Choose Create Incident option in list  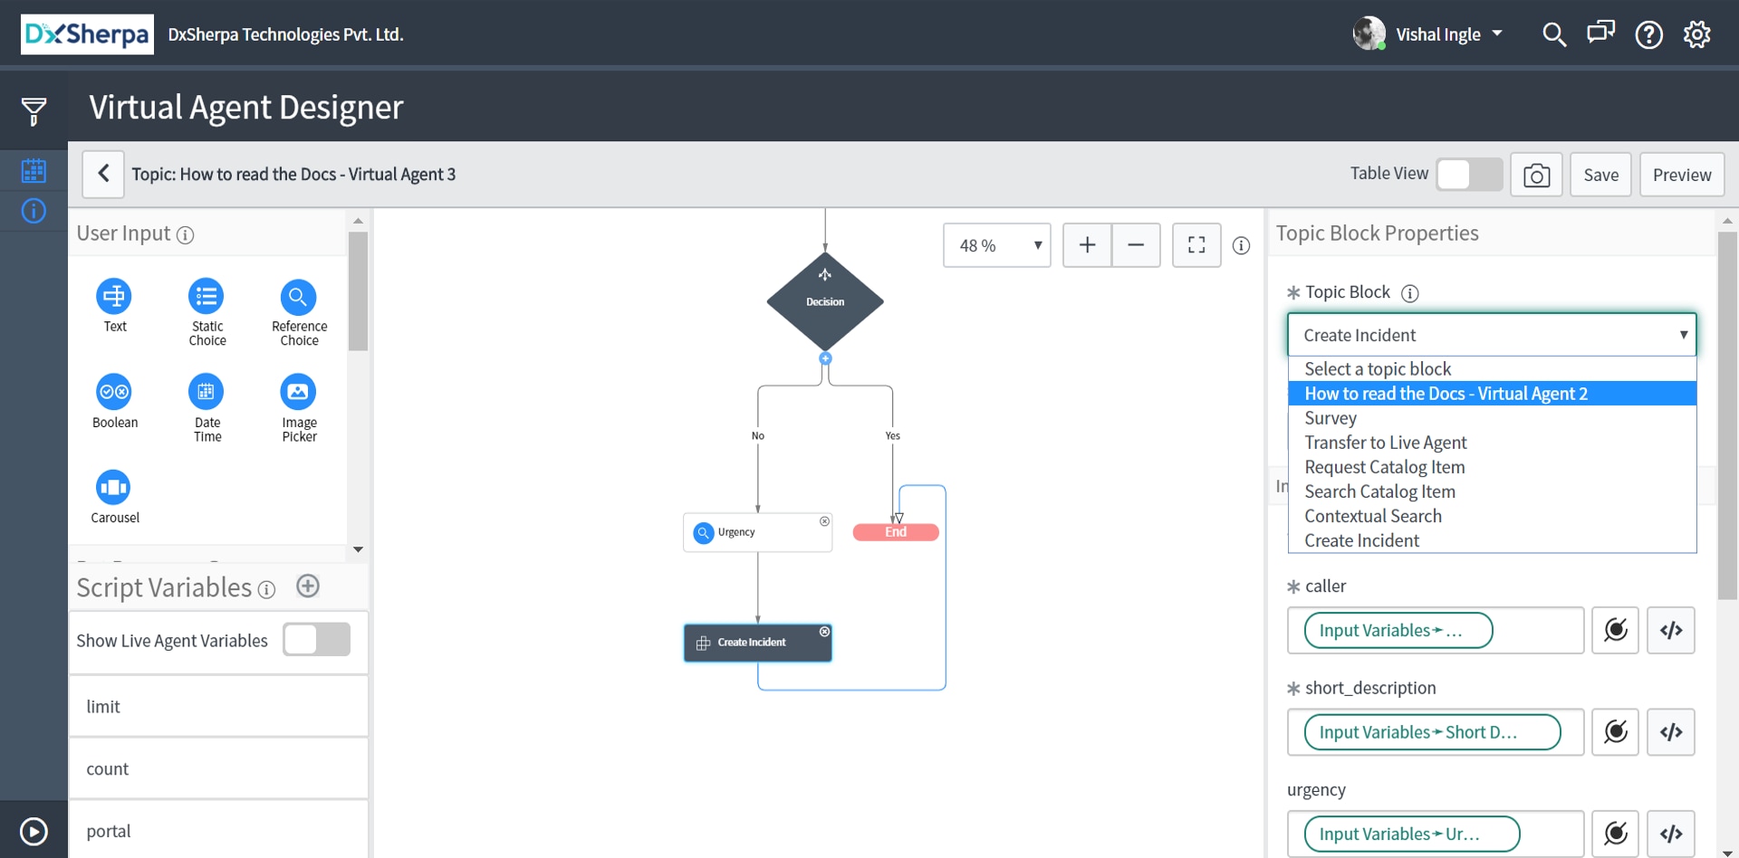pyautogui.click(x=1492, y=539)
